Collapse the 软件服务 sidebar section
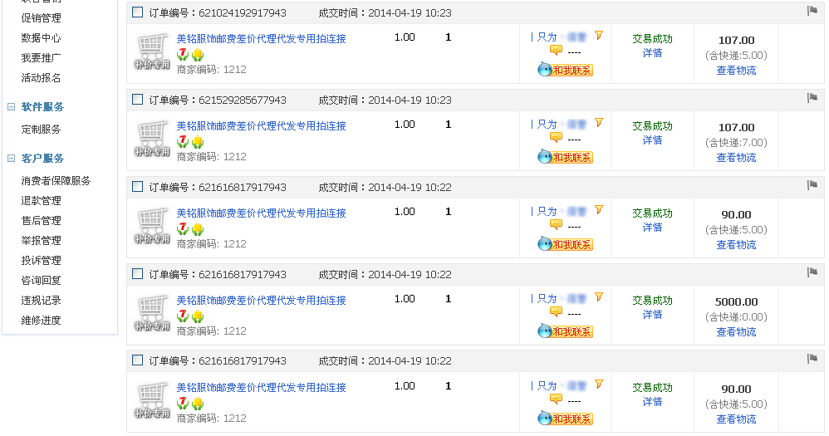This screenshot has height=436, width=829. click(12, 107)
